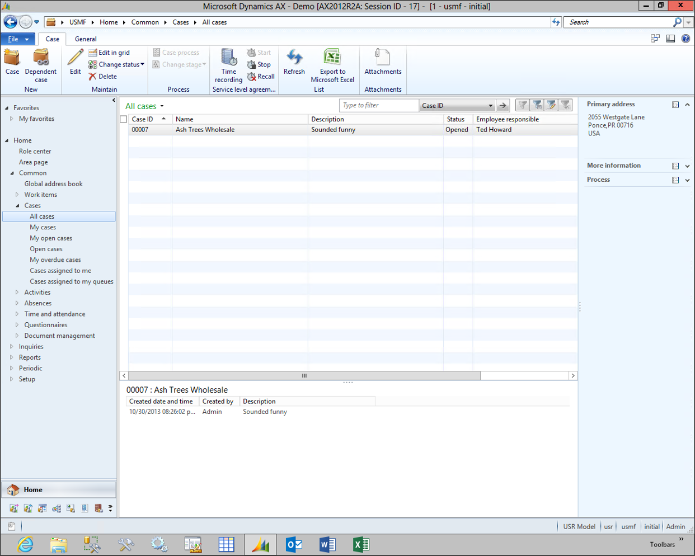Open Outlook from the taskbar
Screen dimensions: 695x556
(294, 544)
